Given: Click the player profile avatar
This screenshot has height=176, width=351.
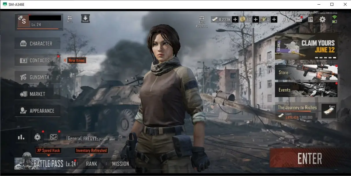Looking at the screenshot, I should (x=24, y=21).
